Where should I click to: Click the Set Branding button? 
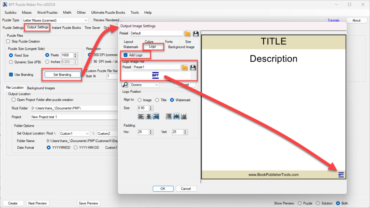(62, 75)
